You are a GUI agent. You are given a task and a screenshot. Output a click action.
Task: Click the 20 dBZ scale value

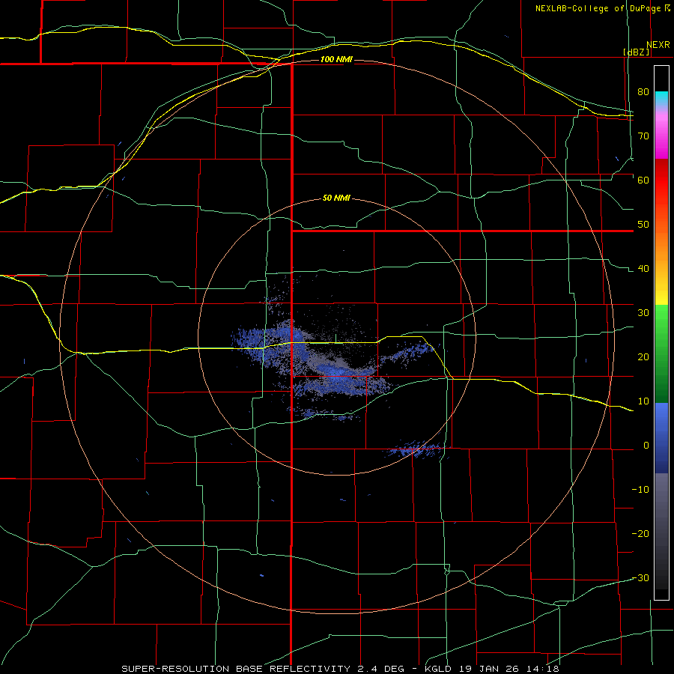[x=643, y=357]
